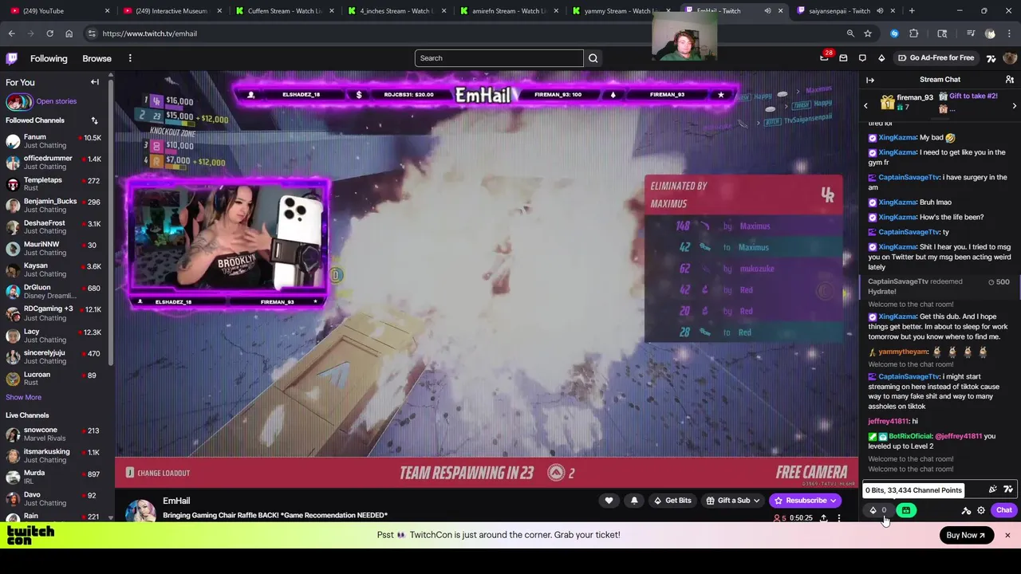Image resolution: width=1021 pixels, height=574 pixels.
Task: Open the Browse page
Action: (97, 58)
